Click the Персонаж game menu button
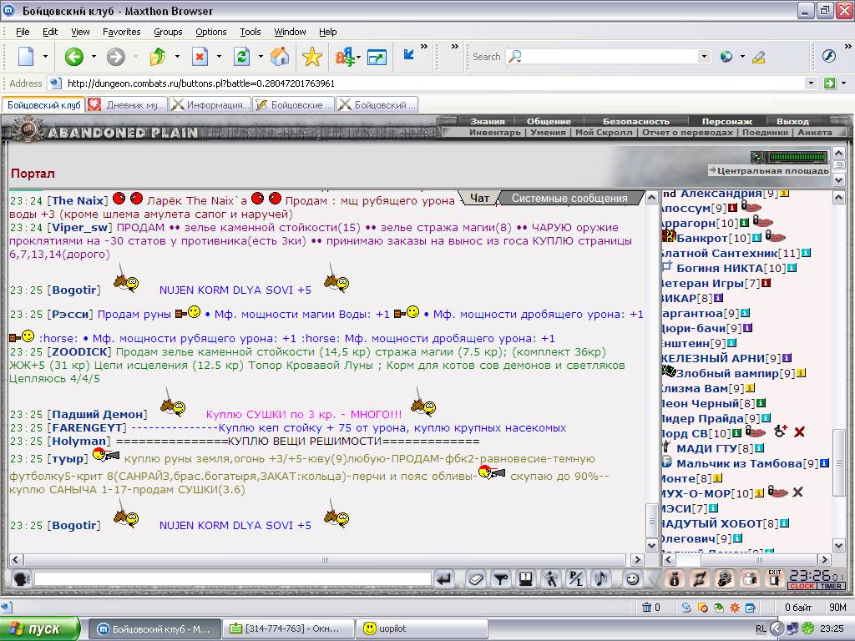 727,122
